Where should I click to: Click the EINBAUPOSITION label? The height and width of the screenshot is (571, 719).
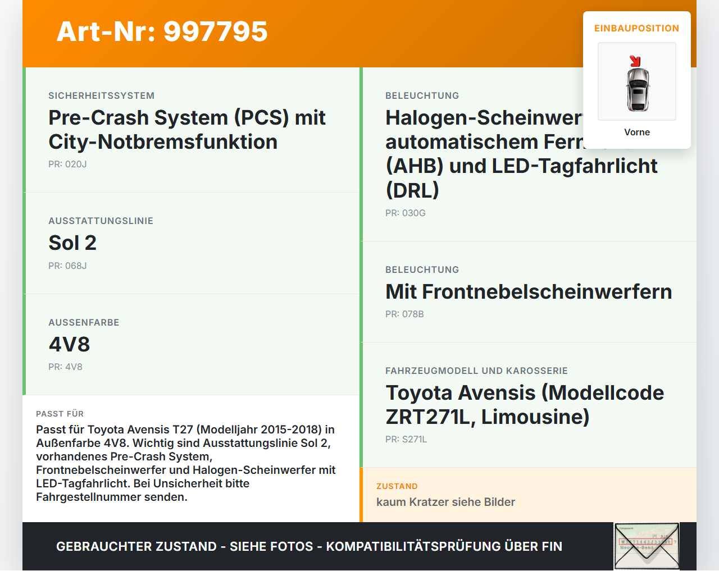637,28
